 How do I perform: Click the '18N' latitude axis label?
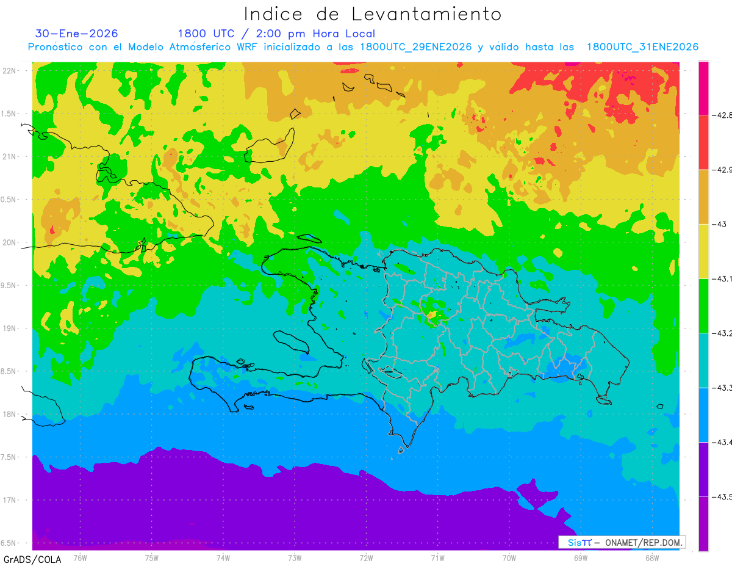[x=10, y=414]
